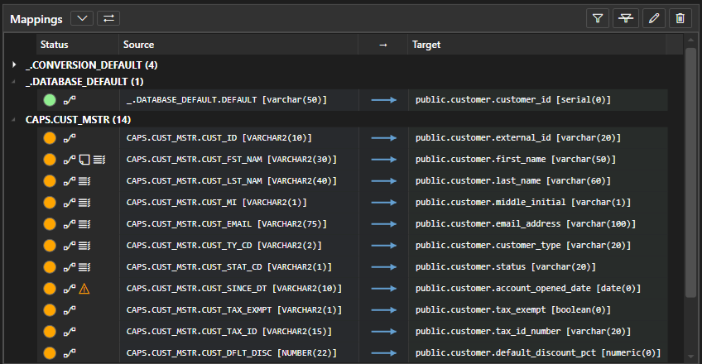
Task: Select target public.customer.tax_id_number [varchar(20)]
Action: tap(523, 332)
